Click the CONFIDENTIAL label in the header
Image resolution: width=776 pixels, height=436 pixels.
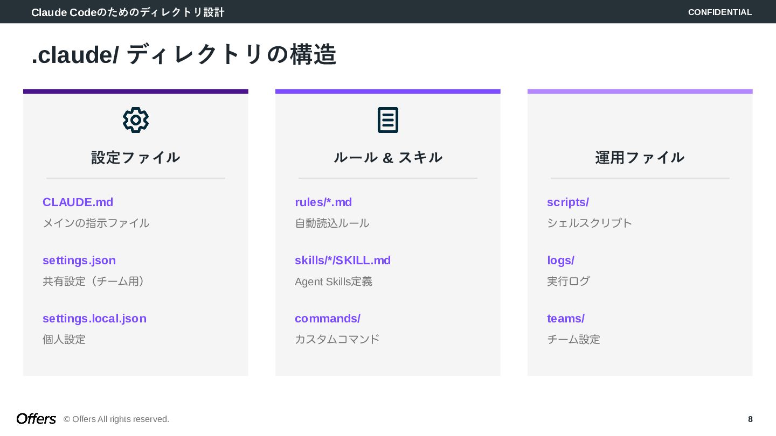click(720, 12)
